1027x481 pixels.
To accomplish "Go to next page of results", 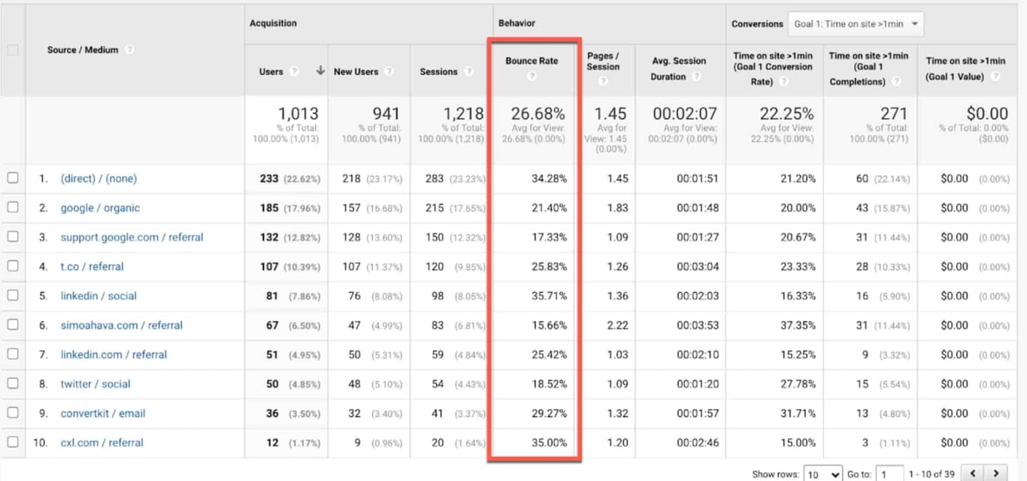I will (996, 473).
